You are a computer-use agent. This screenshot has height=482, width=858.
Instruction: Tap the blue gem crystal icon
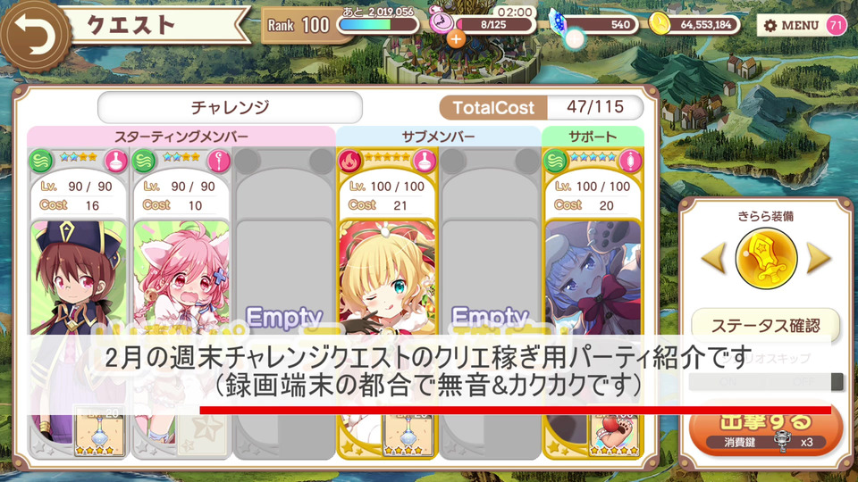(559, 23)
